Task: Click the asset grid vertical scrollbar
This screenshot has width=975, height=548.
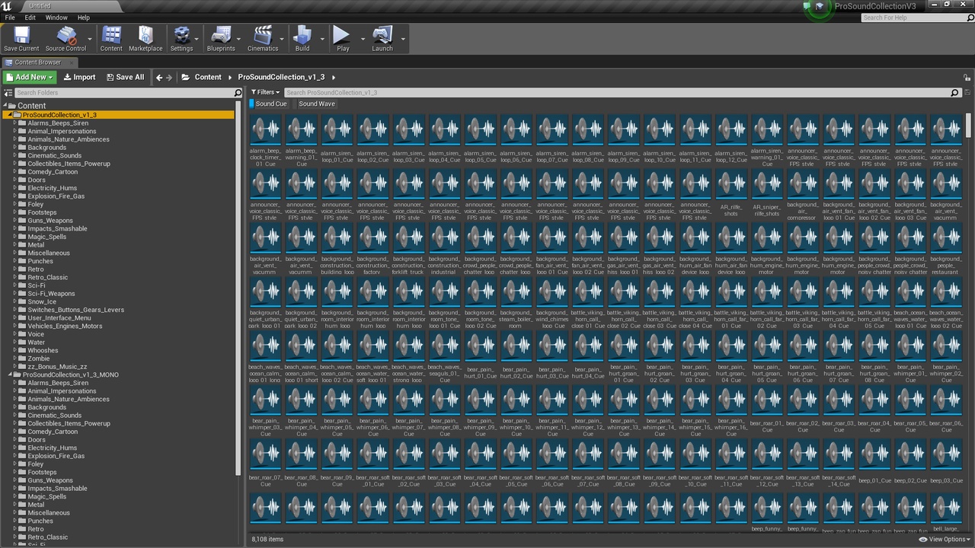Action: pos(969,125)
